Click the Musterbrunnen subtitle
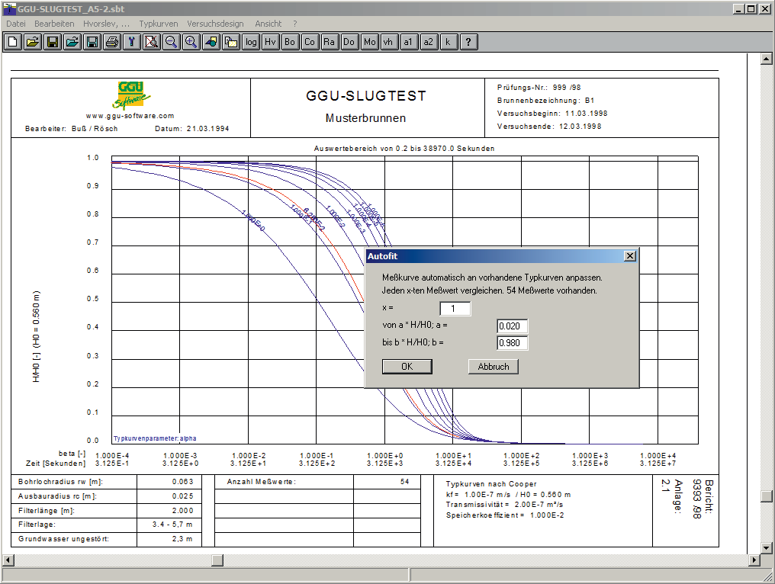The height and width of the screenshot is (584, 775). [x=365, y=118]
